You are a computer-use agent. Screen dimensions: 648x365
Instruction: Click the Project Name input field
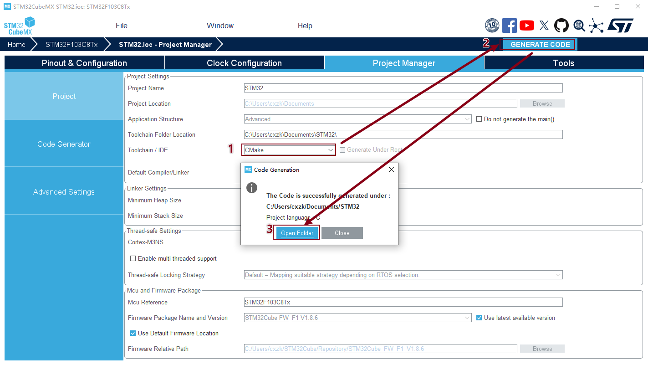click(403, 88)
